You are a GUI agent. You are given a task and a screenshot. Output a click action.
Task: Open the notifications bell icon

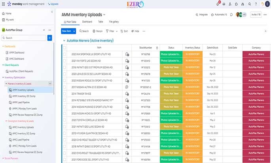[218, 4]
